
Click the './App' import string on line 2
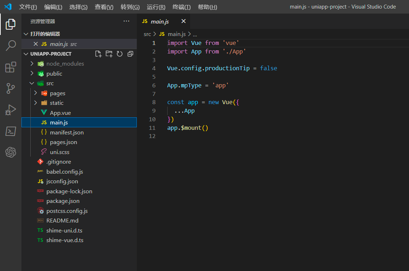tap(234, 52)
